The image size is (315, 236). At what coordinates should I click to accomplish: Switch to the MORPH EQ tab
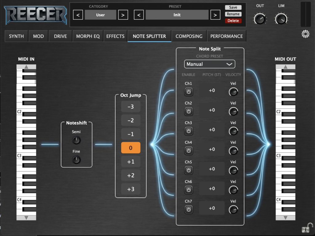click(88, 36)
